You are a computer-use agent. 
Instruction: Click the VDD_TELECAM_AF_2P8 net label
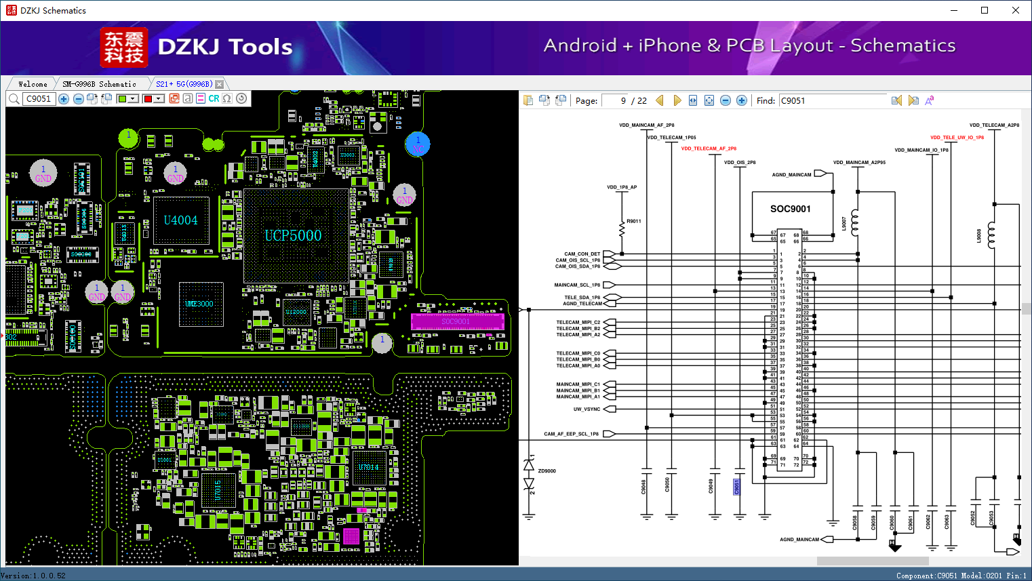coord(709,148)
